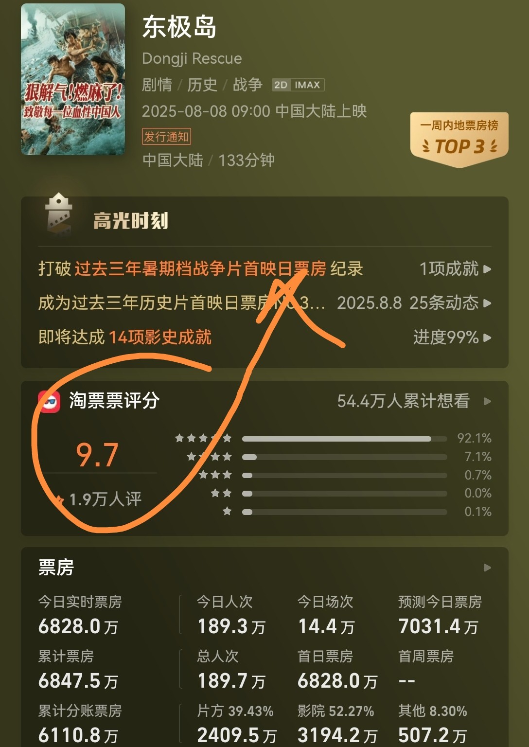Open the 9.7 score value
Image resolution: width=529 pixels, height=747 pixels.
coord(97,455)
